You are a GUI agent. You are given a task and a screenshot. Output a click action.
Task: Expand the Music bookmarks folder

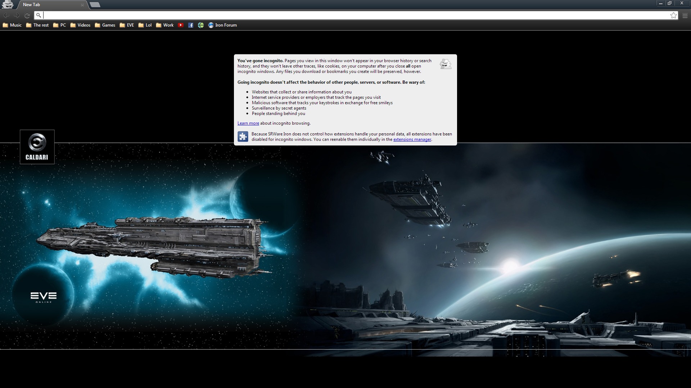12,25
